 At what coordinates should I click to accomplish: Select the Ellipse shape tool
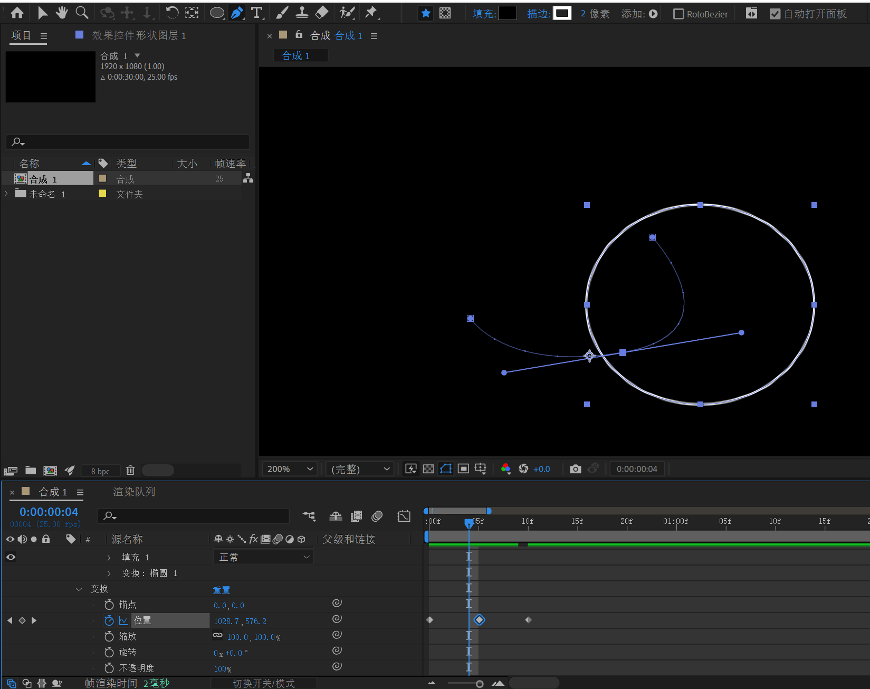tap(217, 13)
